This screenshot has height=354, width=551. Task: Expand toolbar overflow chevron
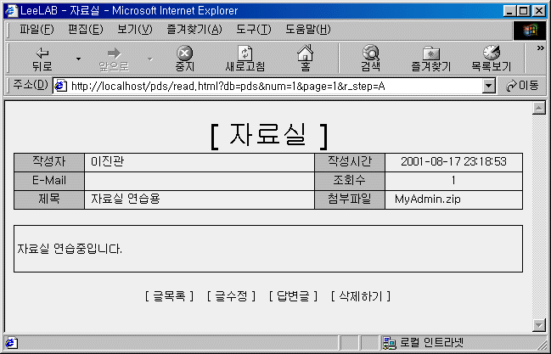[540, 48]
